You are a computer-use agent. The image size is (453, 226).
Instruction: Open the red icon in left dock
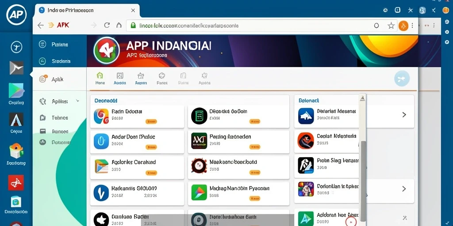pos(16,182)
